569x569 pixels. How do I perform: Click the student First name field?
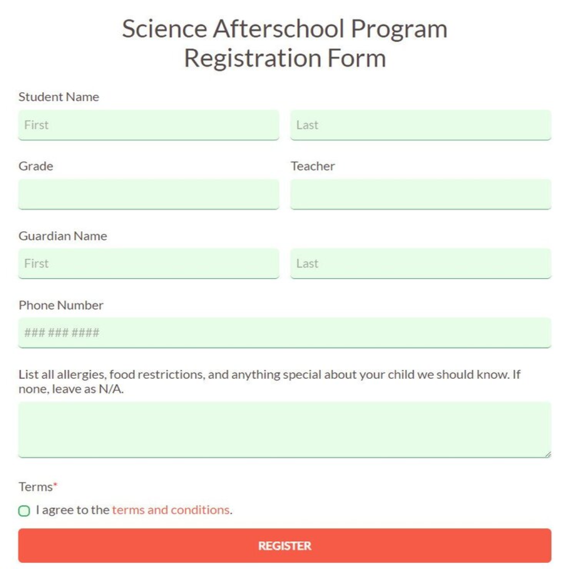pyautogui.click(x=149, y=125)
